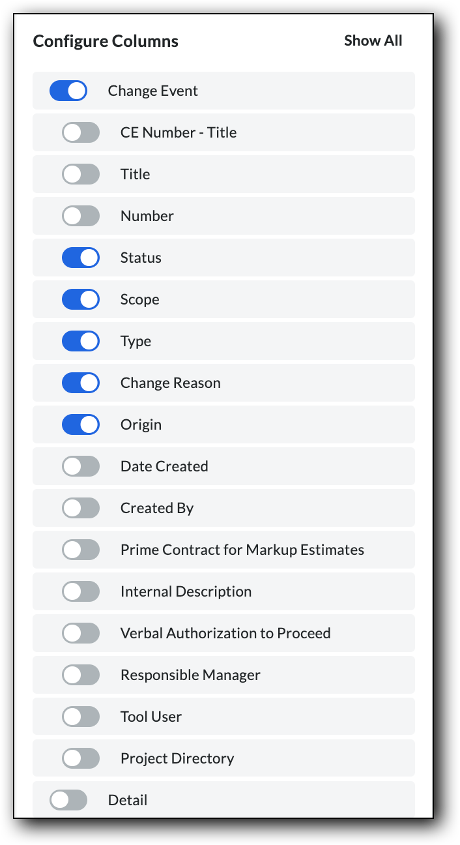Disable the Change Event column toggle

coord(68,91)
